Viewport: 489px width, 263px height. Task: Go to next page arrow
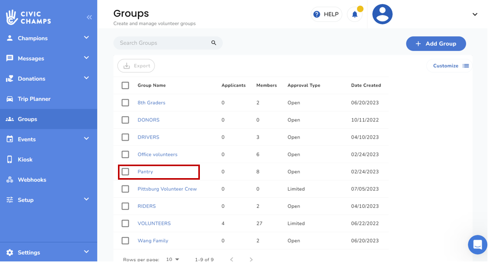(x=251, y=259)
